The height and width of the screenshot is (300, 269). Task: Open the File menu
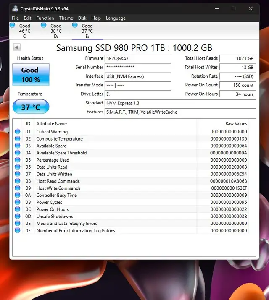[15, 18]
